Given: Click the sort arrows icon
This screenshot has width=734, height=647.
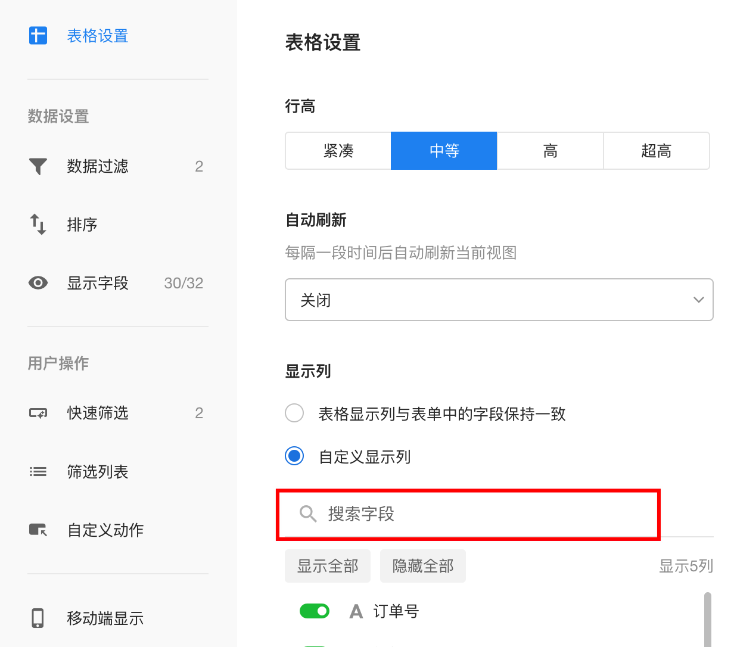Looking at the screenshot, I should tap(38, 225).
